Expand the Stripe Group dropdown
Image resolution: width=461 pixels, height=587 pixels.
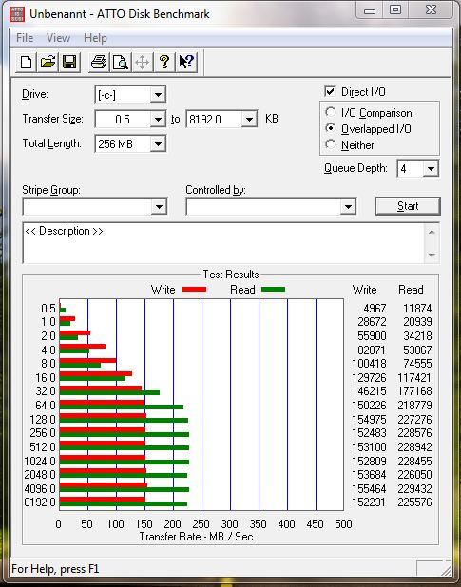159,206
